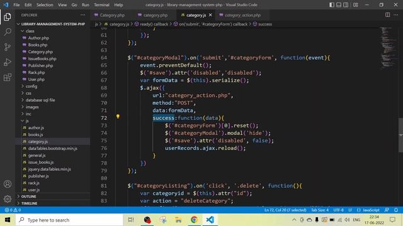Open the Edit menu
Viewport: 403px width, 226px height.
(28, 4)
